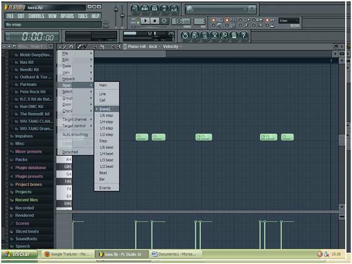Toggle the browser window button
The width and height of the screenshot is (352, 264).
click(x=164, y=9)
